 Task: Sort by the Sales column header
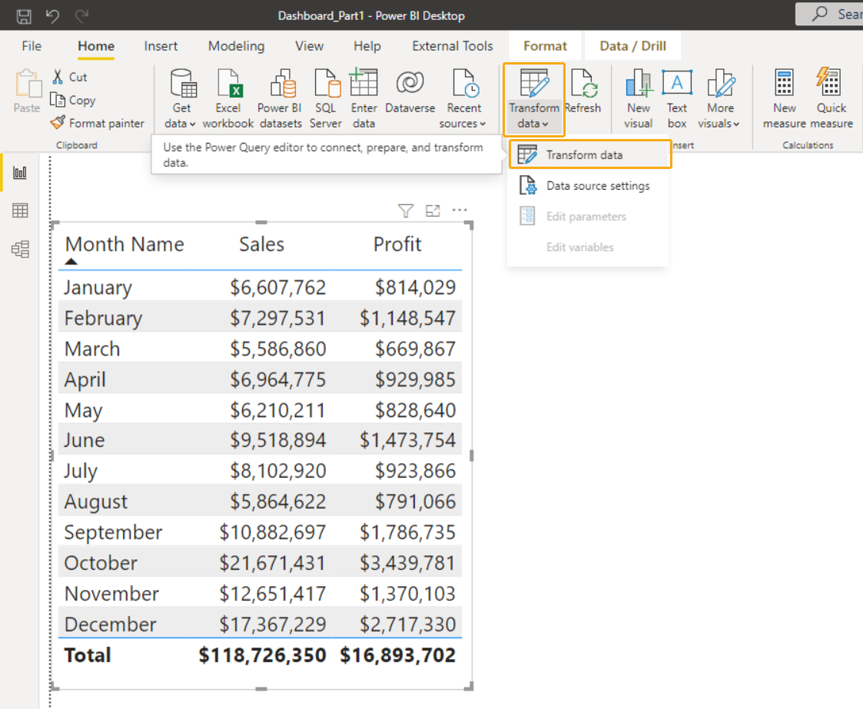click(x=262, y=244)
